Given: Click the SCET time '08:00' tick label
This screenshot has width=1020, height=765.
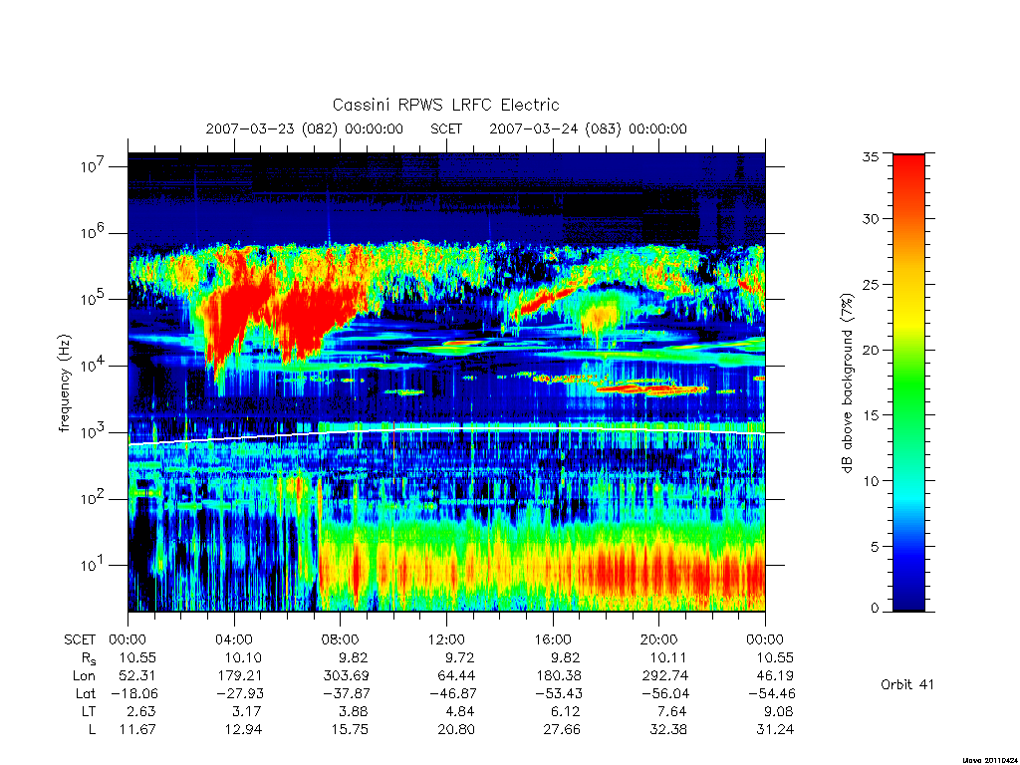Looking at the screenshot, I should [341, 639].
